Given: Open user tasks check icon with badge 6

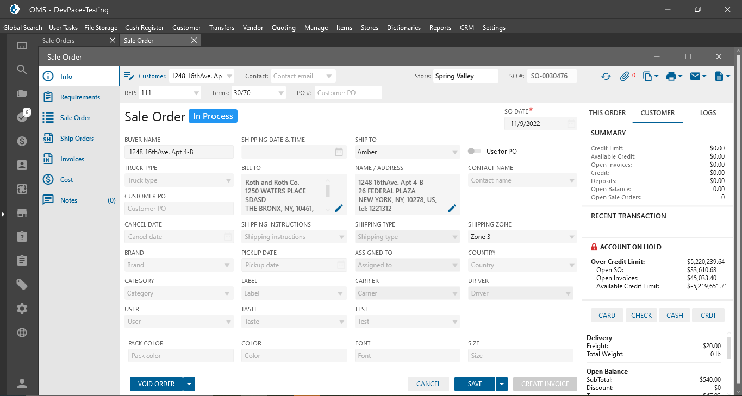Looking at the screenshot, I should [22, 117].
